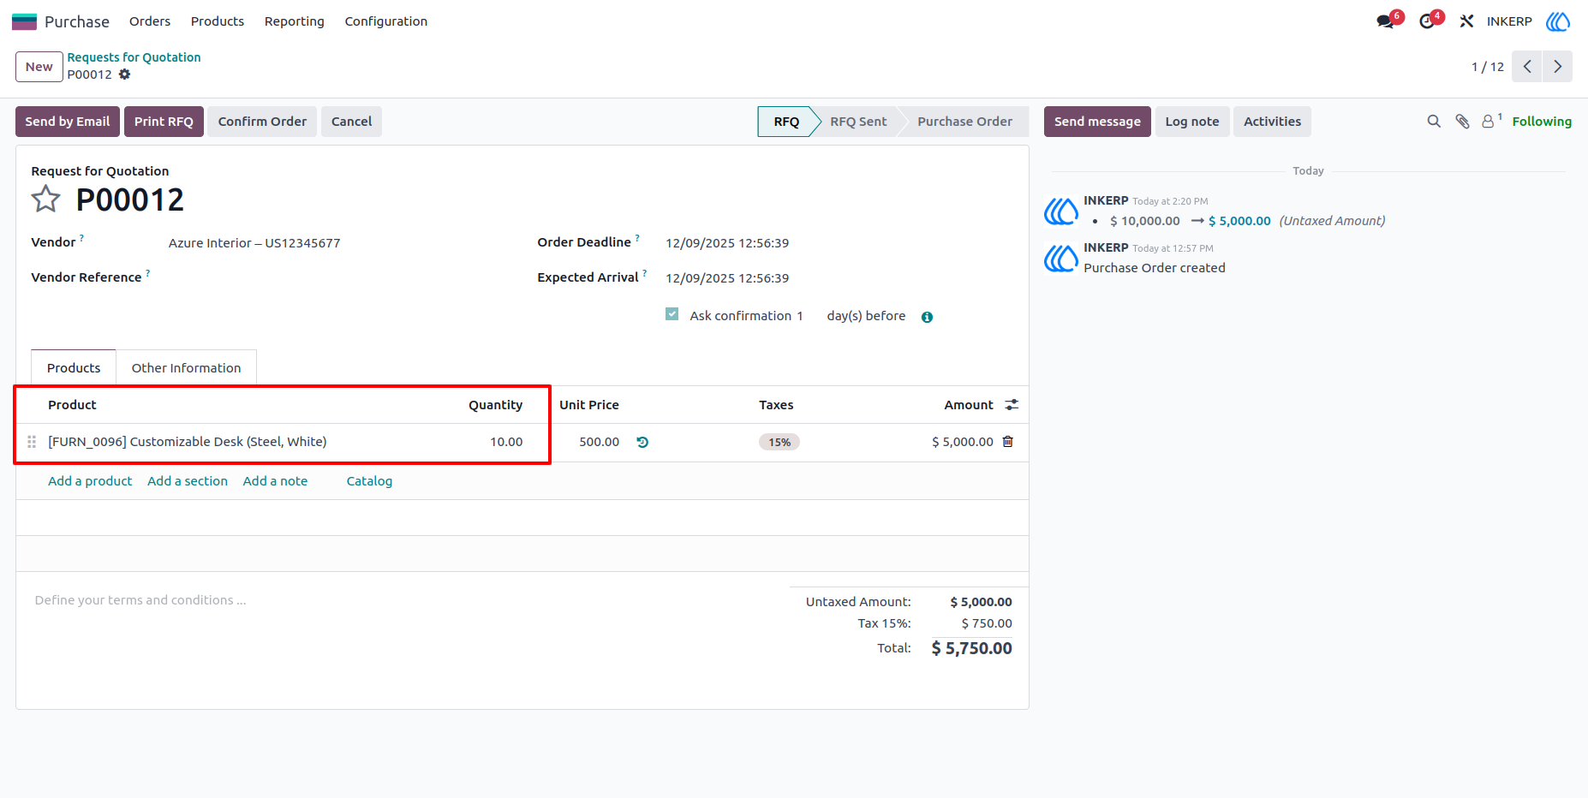Switch to the Other Information tab

186,368
